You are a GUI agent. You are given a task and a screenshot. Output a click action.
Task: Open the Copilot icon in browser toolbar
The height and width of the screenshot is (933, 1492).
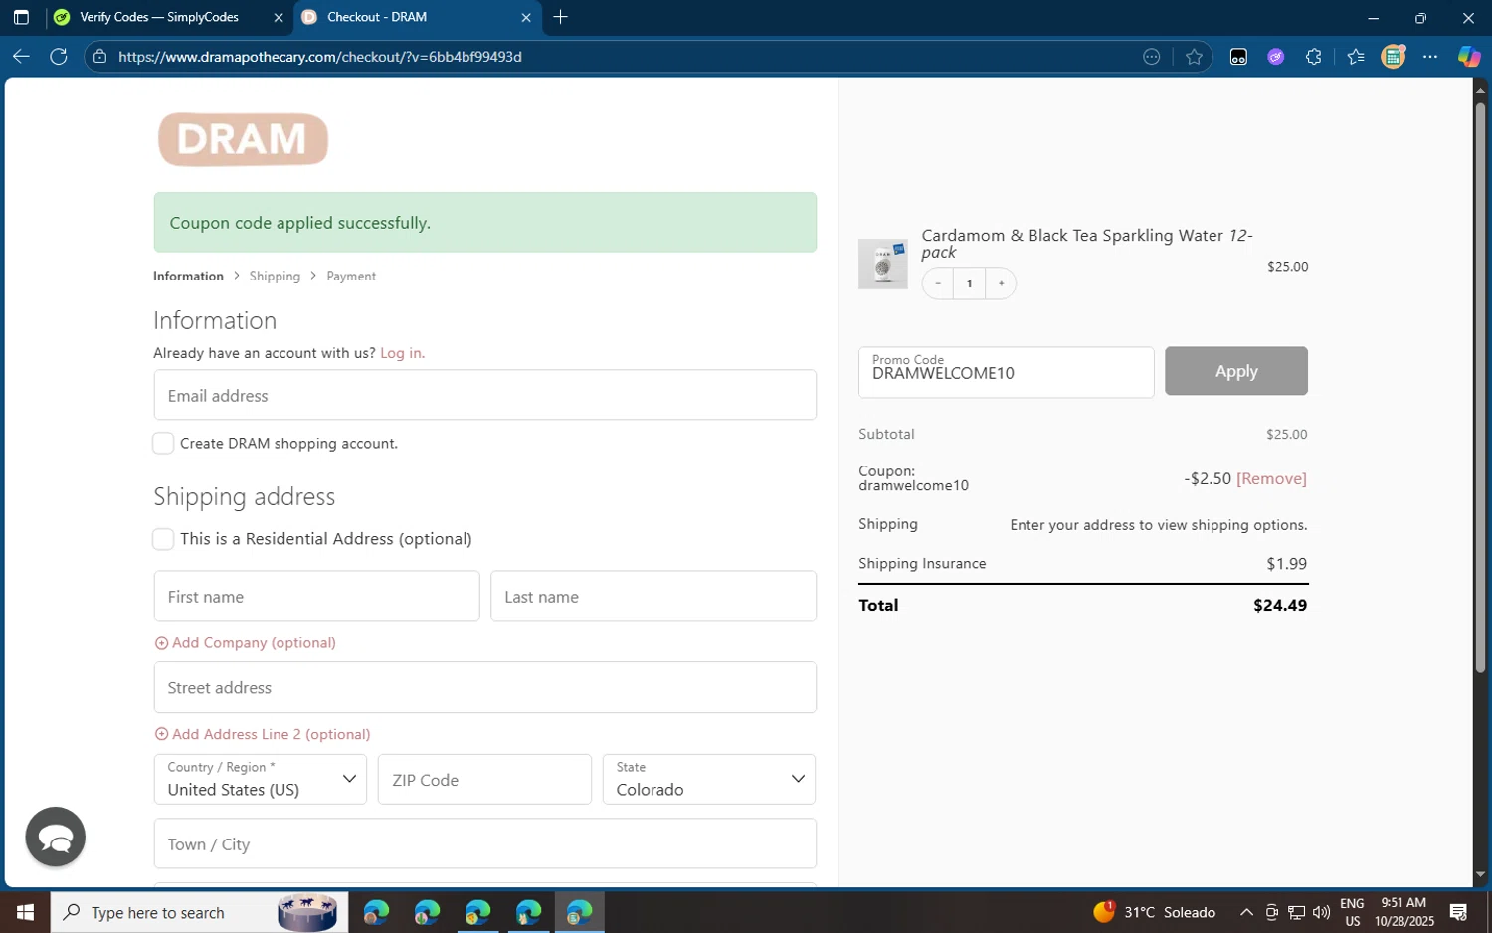coord(1468,57)
